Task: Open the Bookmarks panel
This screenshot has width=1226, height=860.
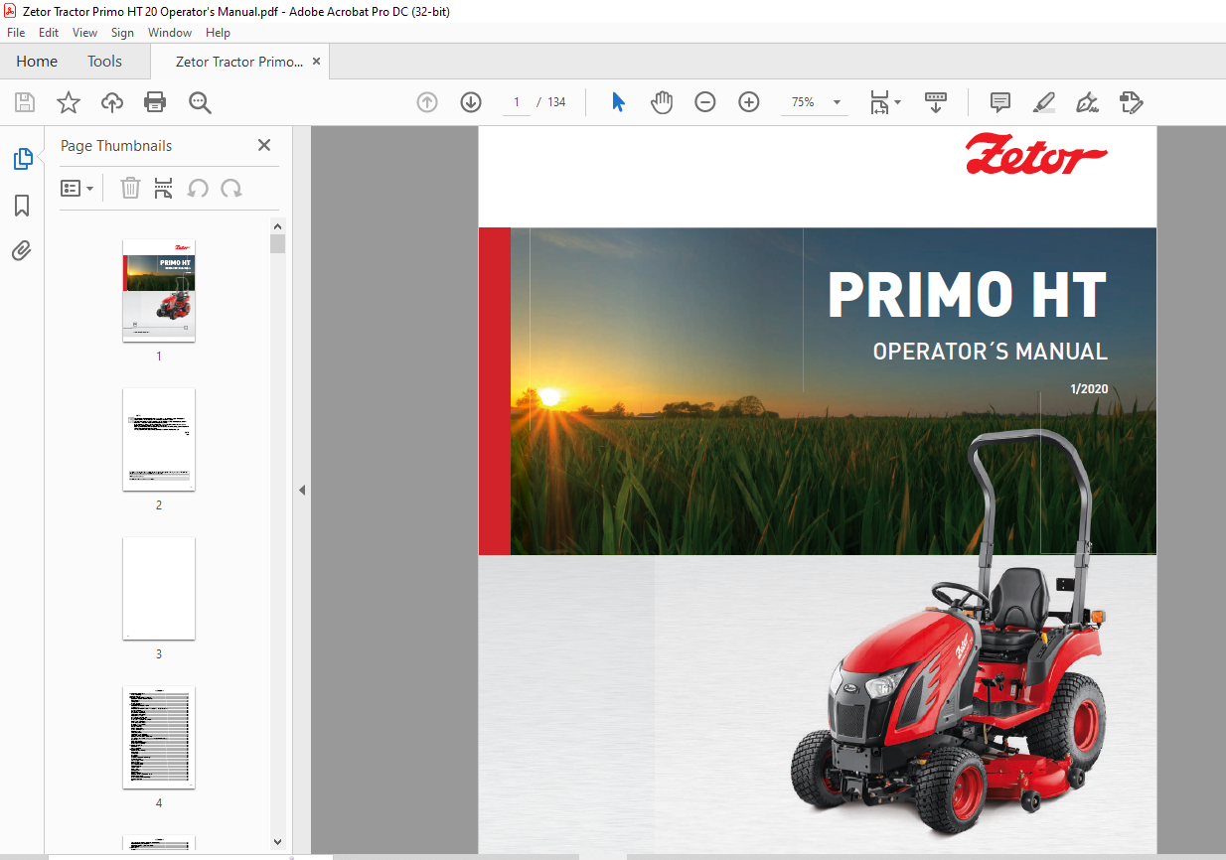Action: coord(22,206)
